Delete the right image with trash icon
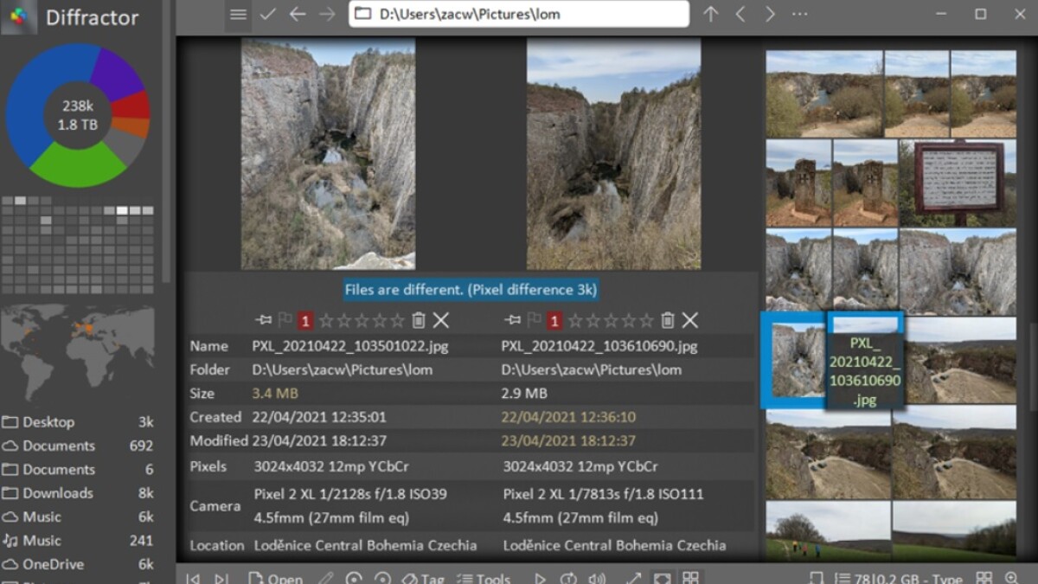 [667, 321]
